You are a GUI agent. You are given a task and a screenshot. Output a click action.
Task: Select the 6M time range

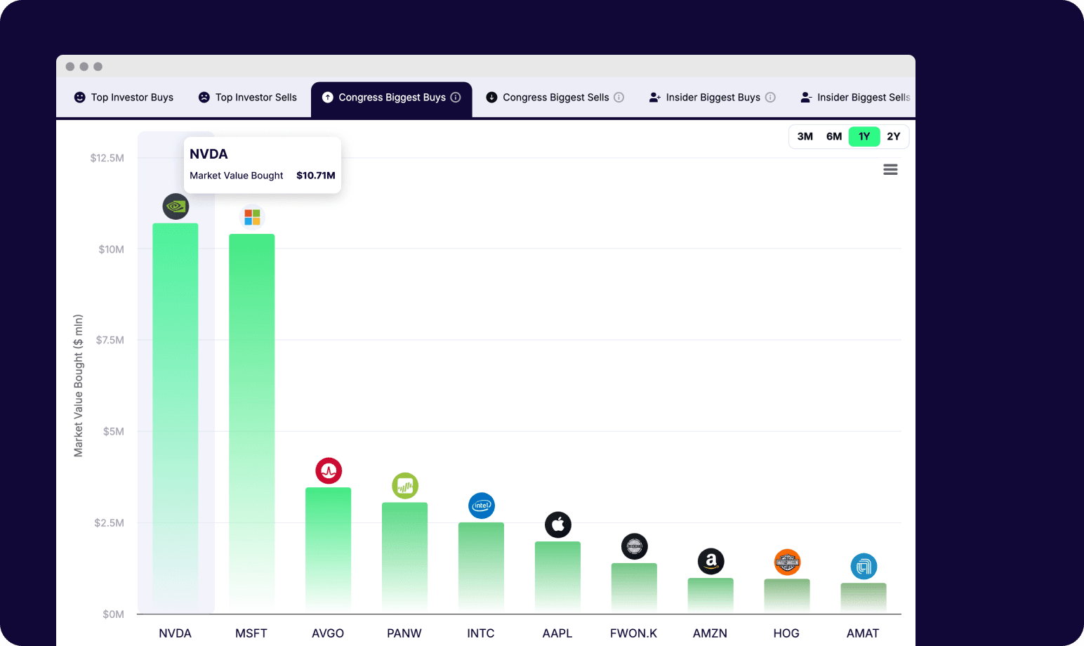834,136
